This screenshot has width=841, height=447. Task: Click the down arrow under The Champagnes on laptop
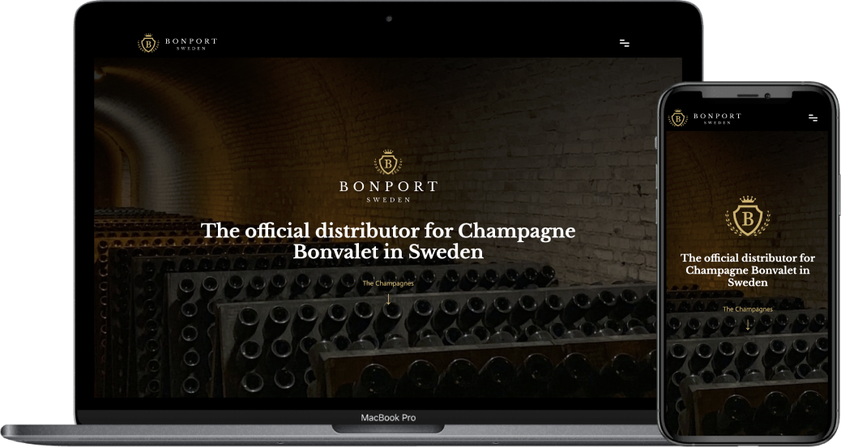388,299
